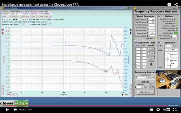
Task: Click the video title link
Action: (x=40, y=4)
